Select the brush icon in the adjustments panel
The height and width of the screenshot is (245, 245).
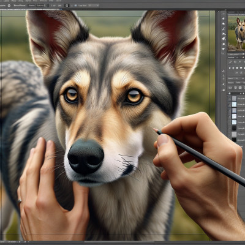230,62
